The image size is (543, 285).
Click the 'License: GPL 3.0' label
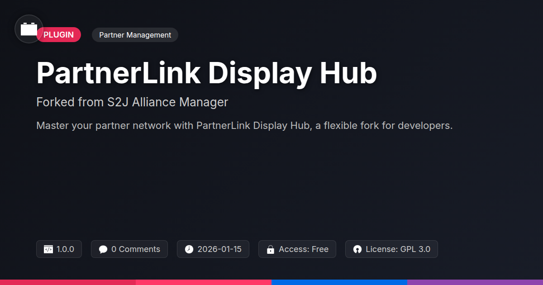click(398, 249)
